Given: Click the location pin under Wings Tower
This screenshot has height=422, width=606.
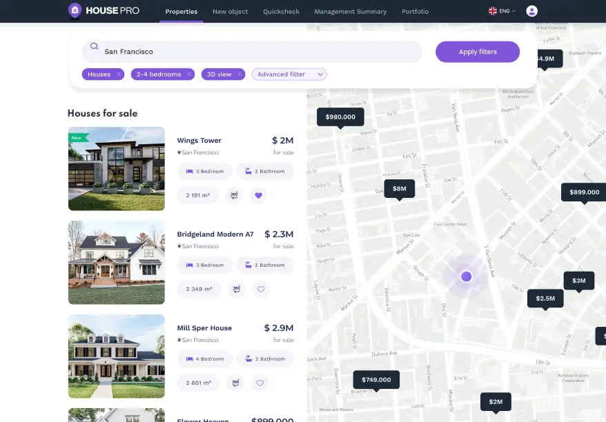Looking at the screenshot, I should tap(179, 152).
